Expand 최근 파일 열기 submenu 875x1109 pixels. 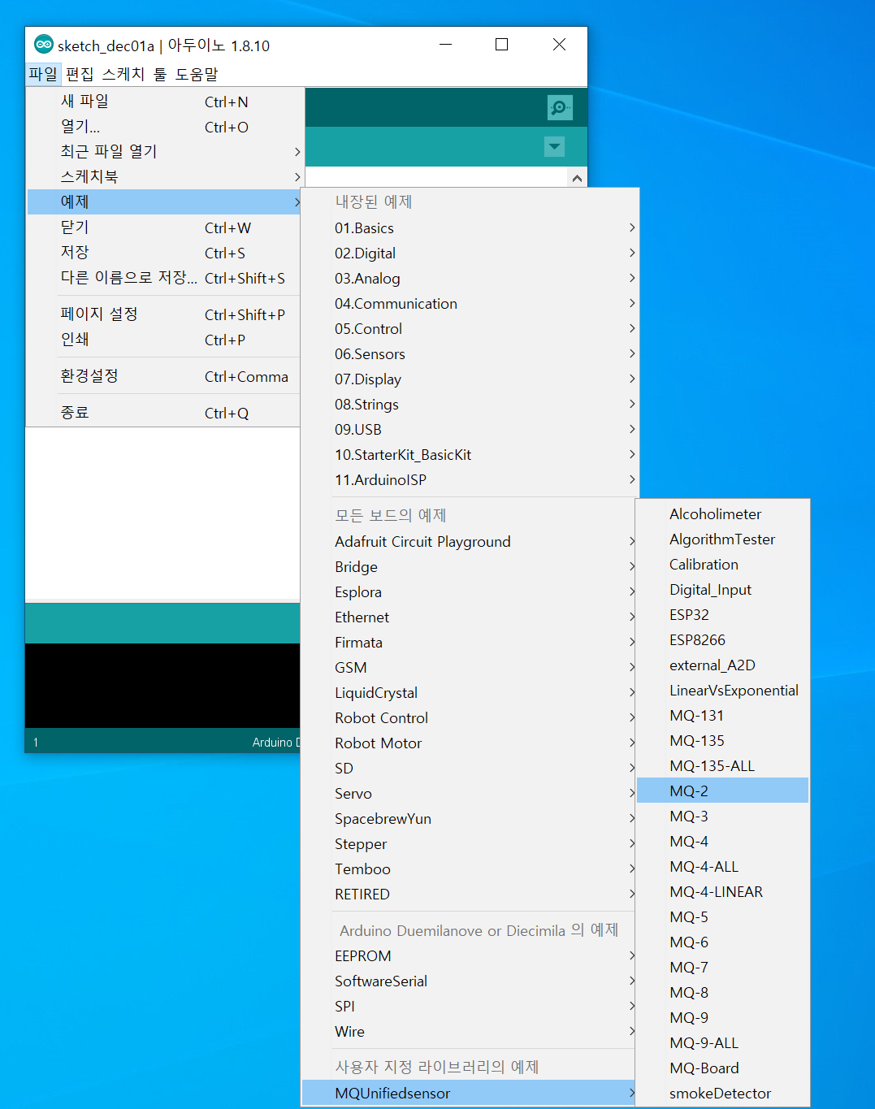(165, 152)
